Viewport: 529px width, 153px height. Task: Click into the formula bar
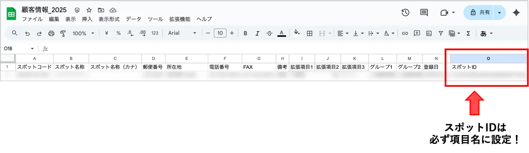pyautogui.click(x=288, y=49)
